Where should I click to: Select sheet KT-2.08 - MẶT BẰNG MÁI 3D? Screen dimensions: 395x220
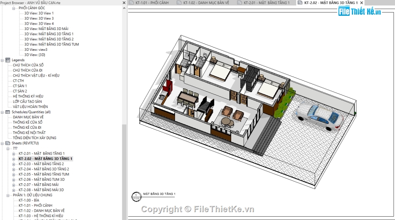41,190
